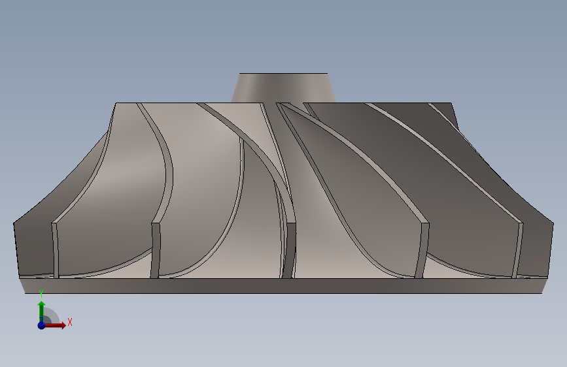Click the blue Z axis ball on triad
The width and height of the screenshot is (567, 367).
41,325
